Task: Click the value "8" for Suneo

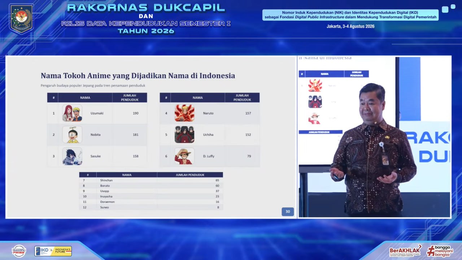Action: (218, 207)
